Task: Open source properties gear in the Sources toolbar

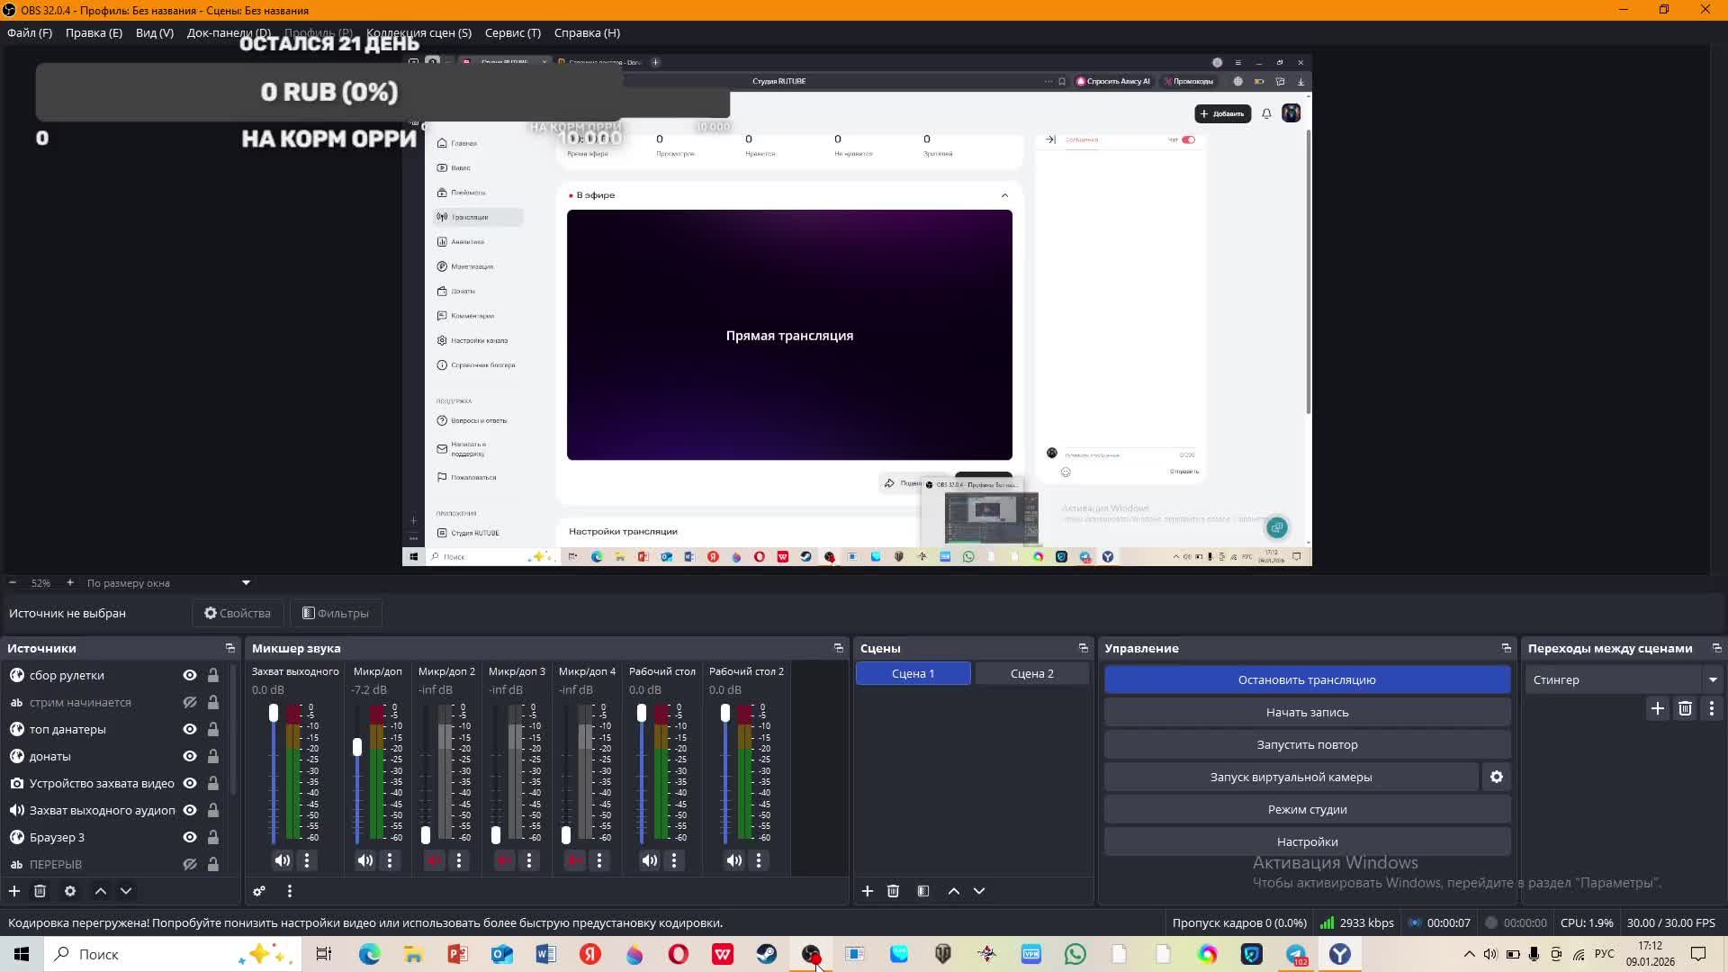Action: tap(70, 891)
